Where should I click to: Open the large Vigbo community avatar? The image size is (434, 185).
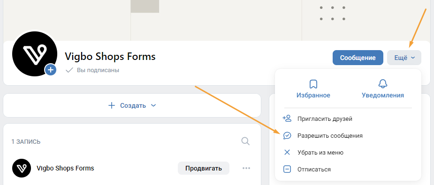(35, 54)
